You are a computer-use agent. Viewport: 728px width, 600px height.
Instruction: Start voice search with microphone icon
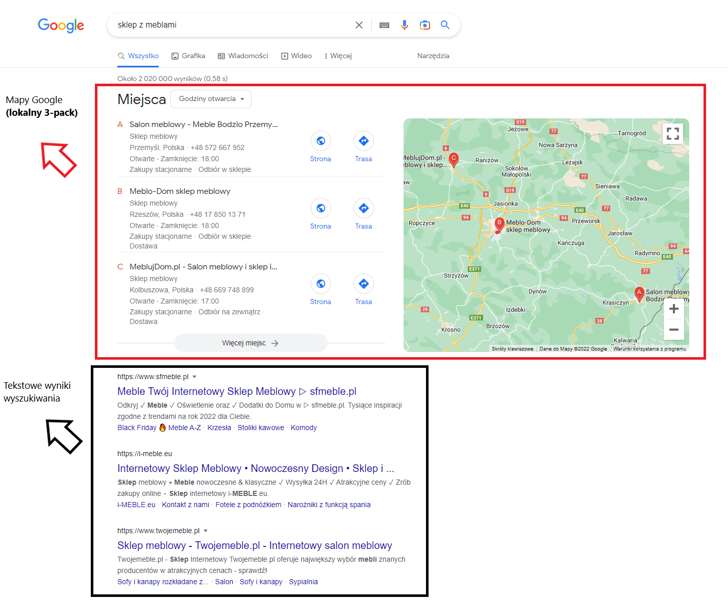[x=405, y=25]
